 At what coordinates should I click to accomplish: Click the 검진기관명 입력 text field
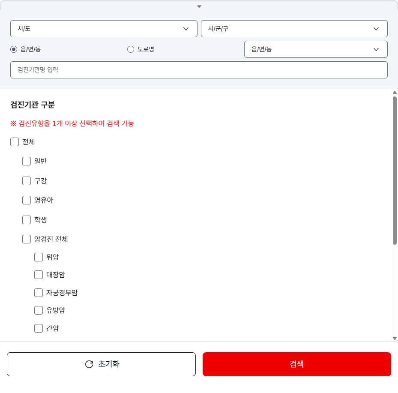199,69
